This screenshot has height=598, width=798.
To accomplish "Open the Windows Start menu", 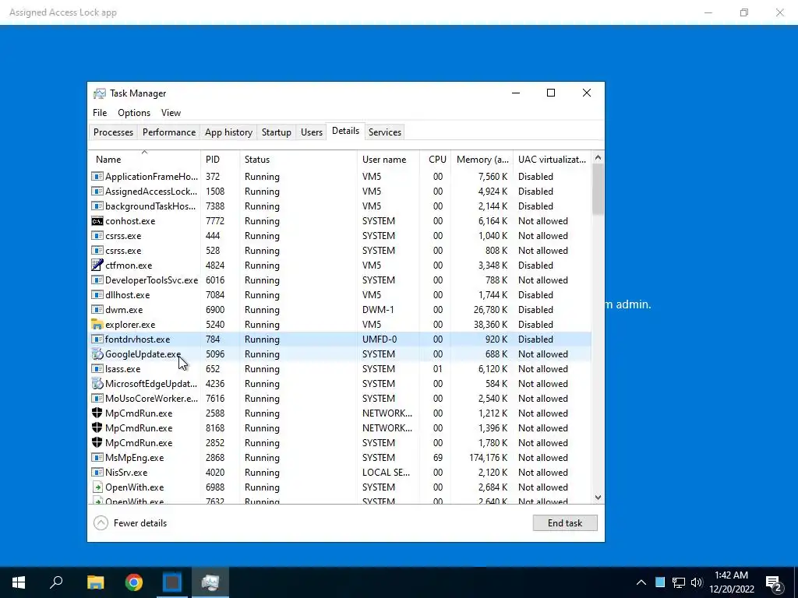I will pos(19,582).
